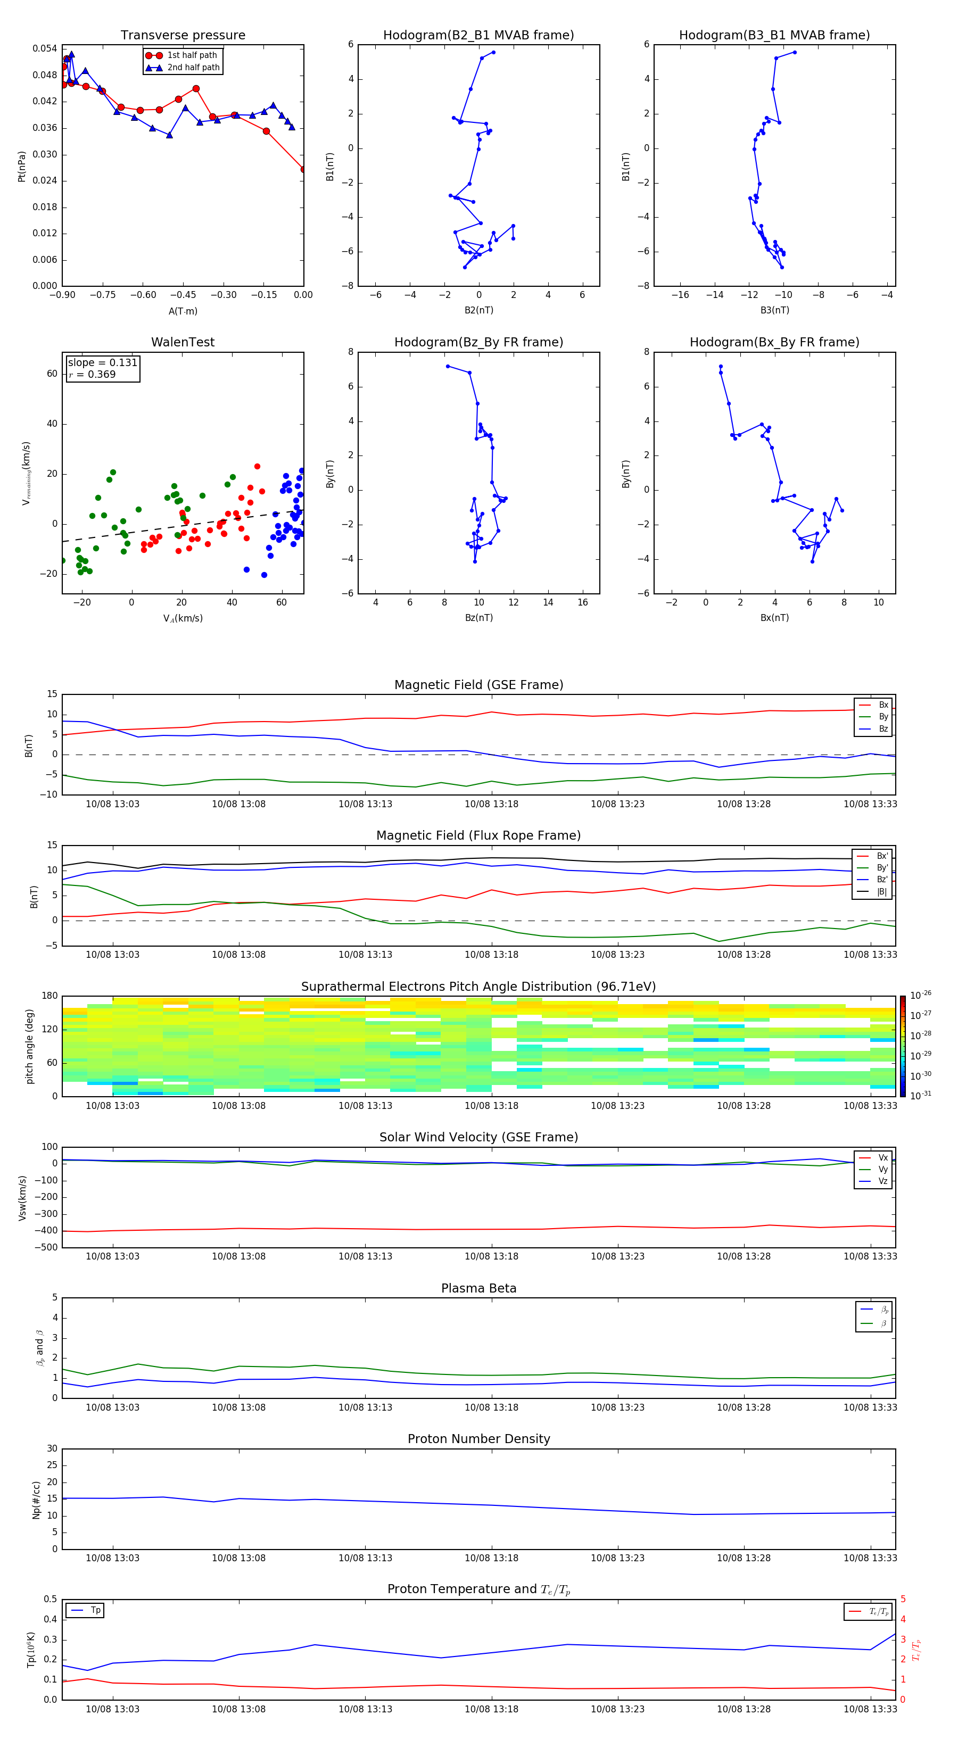Select the red "Te/Tp" legend entry
The image size is (958, 1756).
pos(869,1611)
